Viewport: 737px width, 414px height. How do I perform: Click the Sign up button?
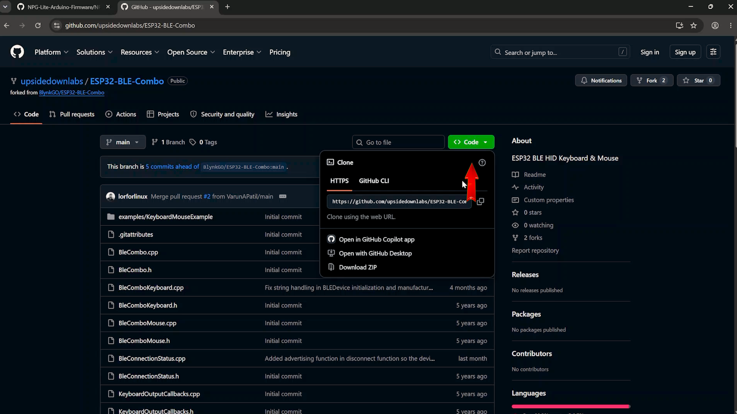(x=685, y=52)
